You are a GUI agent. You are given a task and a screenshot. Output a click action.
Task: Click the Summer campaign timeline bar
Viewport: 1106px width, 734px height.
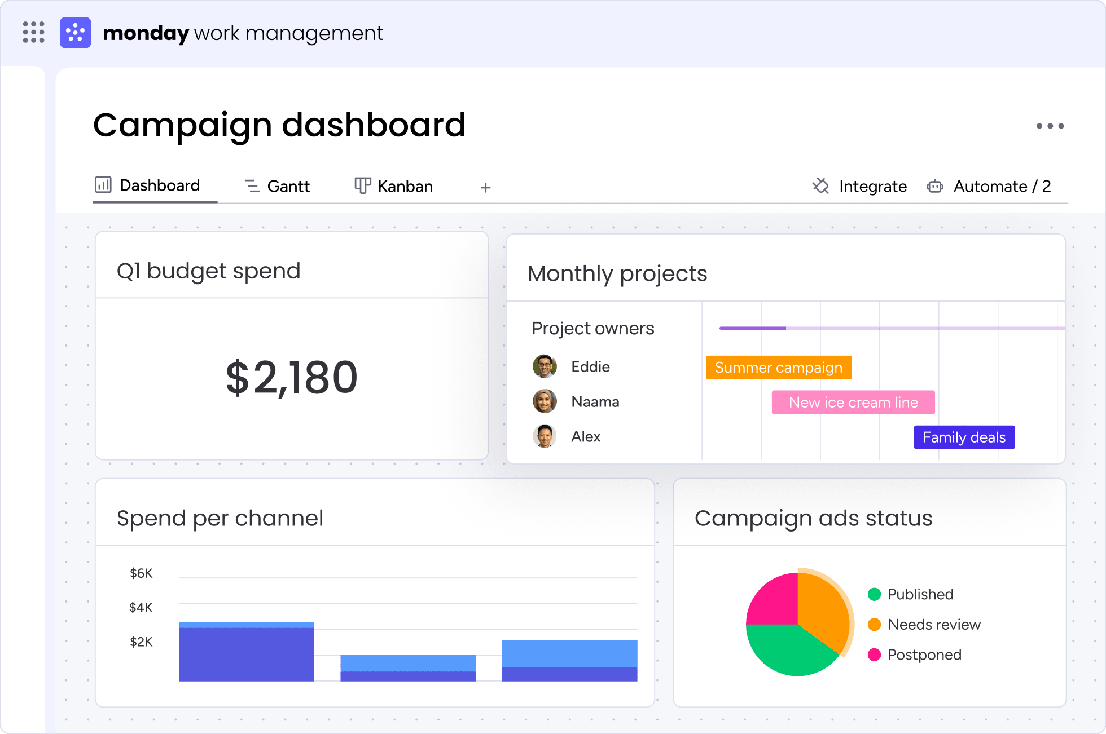[x=778, y=368]
